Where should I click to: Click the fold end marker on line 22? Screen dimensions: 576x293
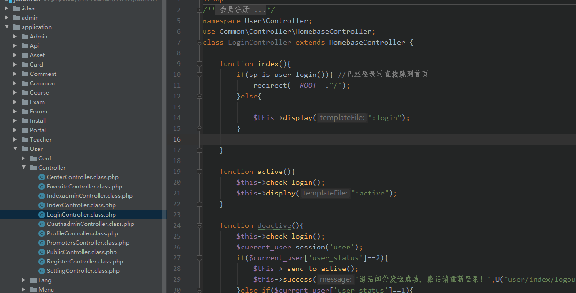(199, 204)
